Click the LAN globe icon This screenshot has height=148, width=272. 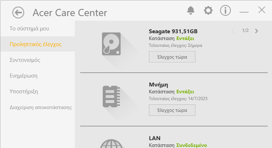pos(111,144)
